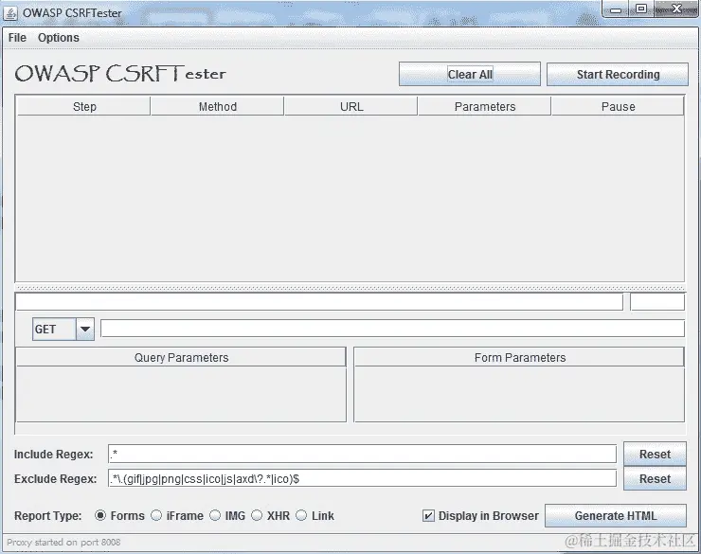Click the Step column header

84,107
